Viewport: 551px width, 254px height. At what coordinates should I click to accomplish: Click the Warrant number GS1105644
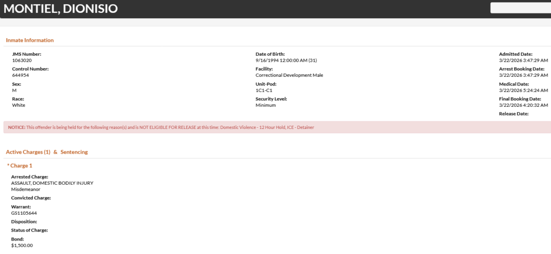[x=24, y=213]
